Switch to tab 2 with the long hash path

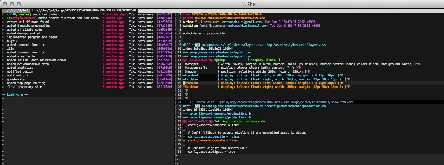tap(84, 10)
